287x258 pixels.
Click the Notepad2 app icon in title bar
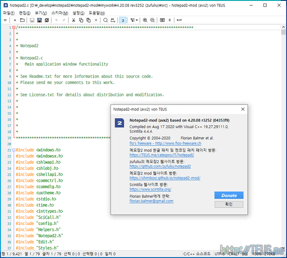pyautogui.click(x=6, y=5)
